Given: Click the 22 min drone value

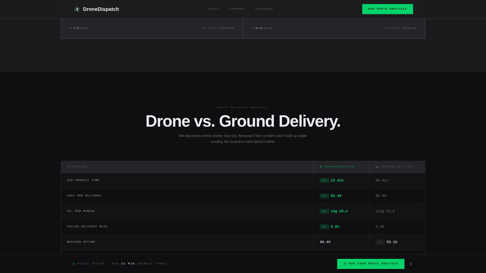Looking at the screenshot, I should [337, 180].
